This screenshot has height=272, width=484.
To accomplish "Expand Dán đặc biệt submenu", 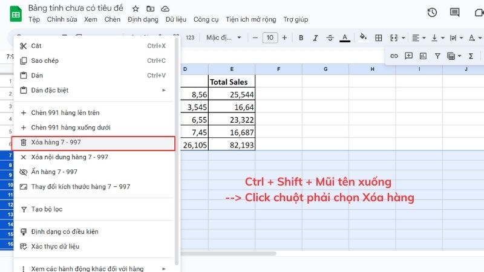I will point(94,90).
